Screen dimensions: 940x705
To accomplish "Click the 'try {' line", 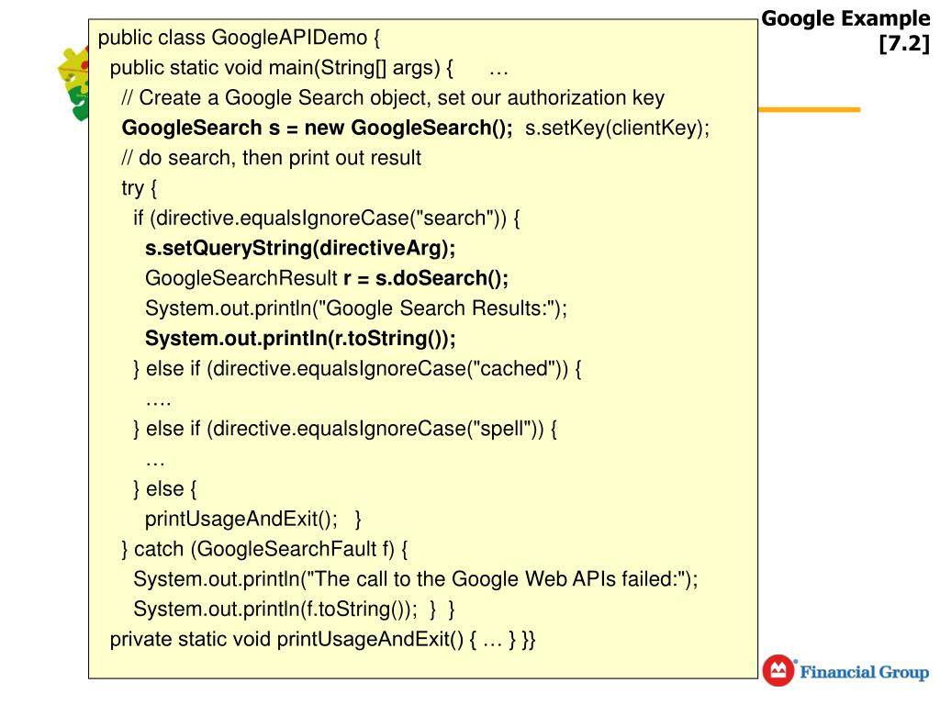I will (140, 188).
